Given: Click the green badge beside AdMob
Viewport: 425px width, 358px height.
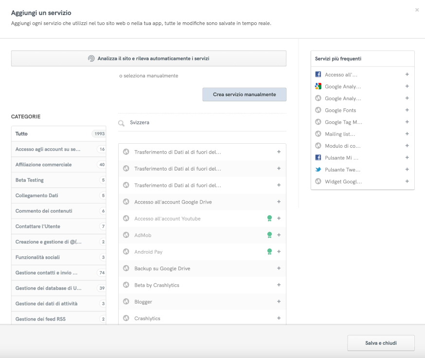Looking at the screenshot, I should point(269,235).
